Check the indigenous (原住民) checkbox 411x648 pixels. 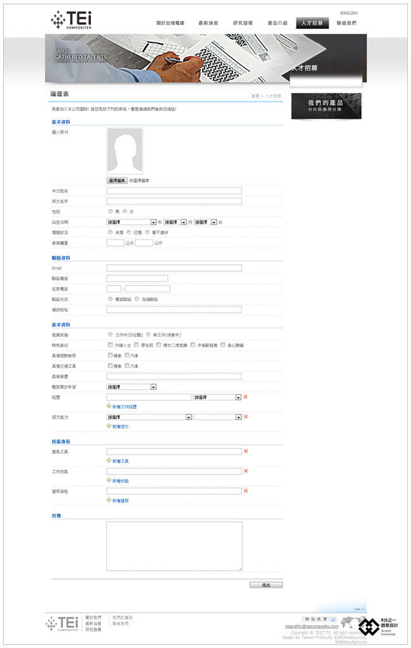tap(137, 345)
